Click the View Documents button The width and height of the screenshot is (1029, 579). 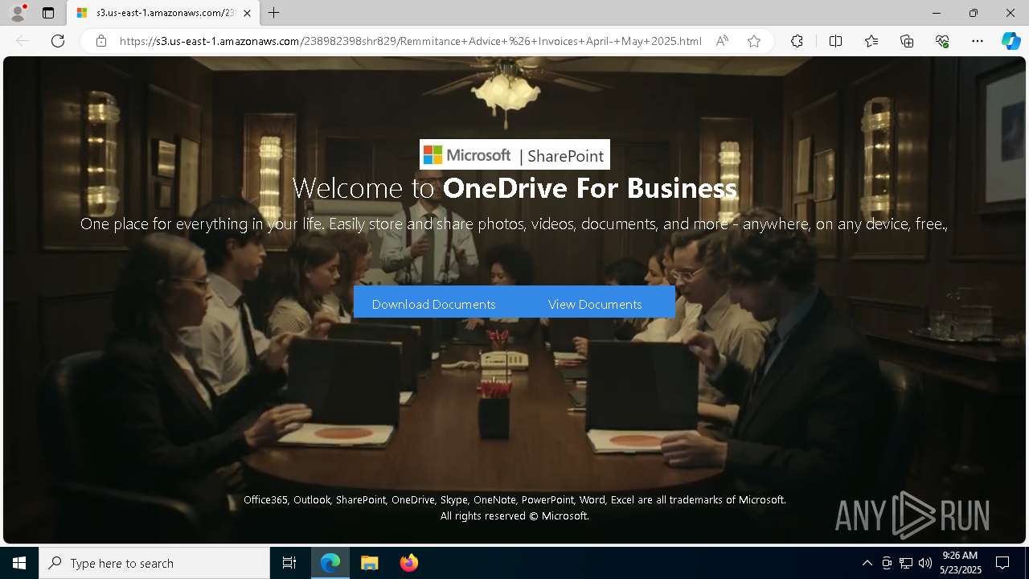(x=595, y=304)
